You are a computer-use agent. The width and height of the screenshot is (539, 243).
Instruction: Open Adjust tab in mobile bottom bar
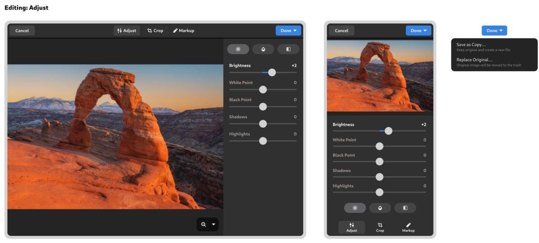(x=352, y=227)
